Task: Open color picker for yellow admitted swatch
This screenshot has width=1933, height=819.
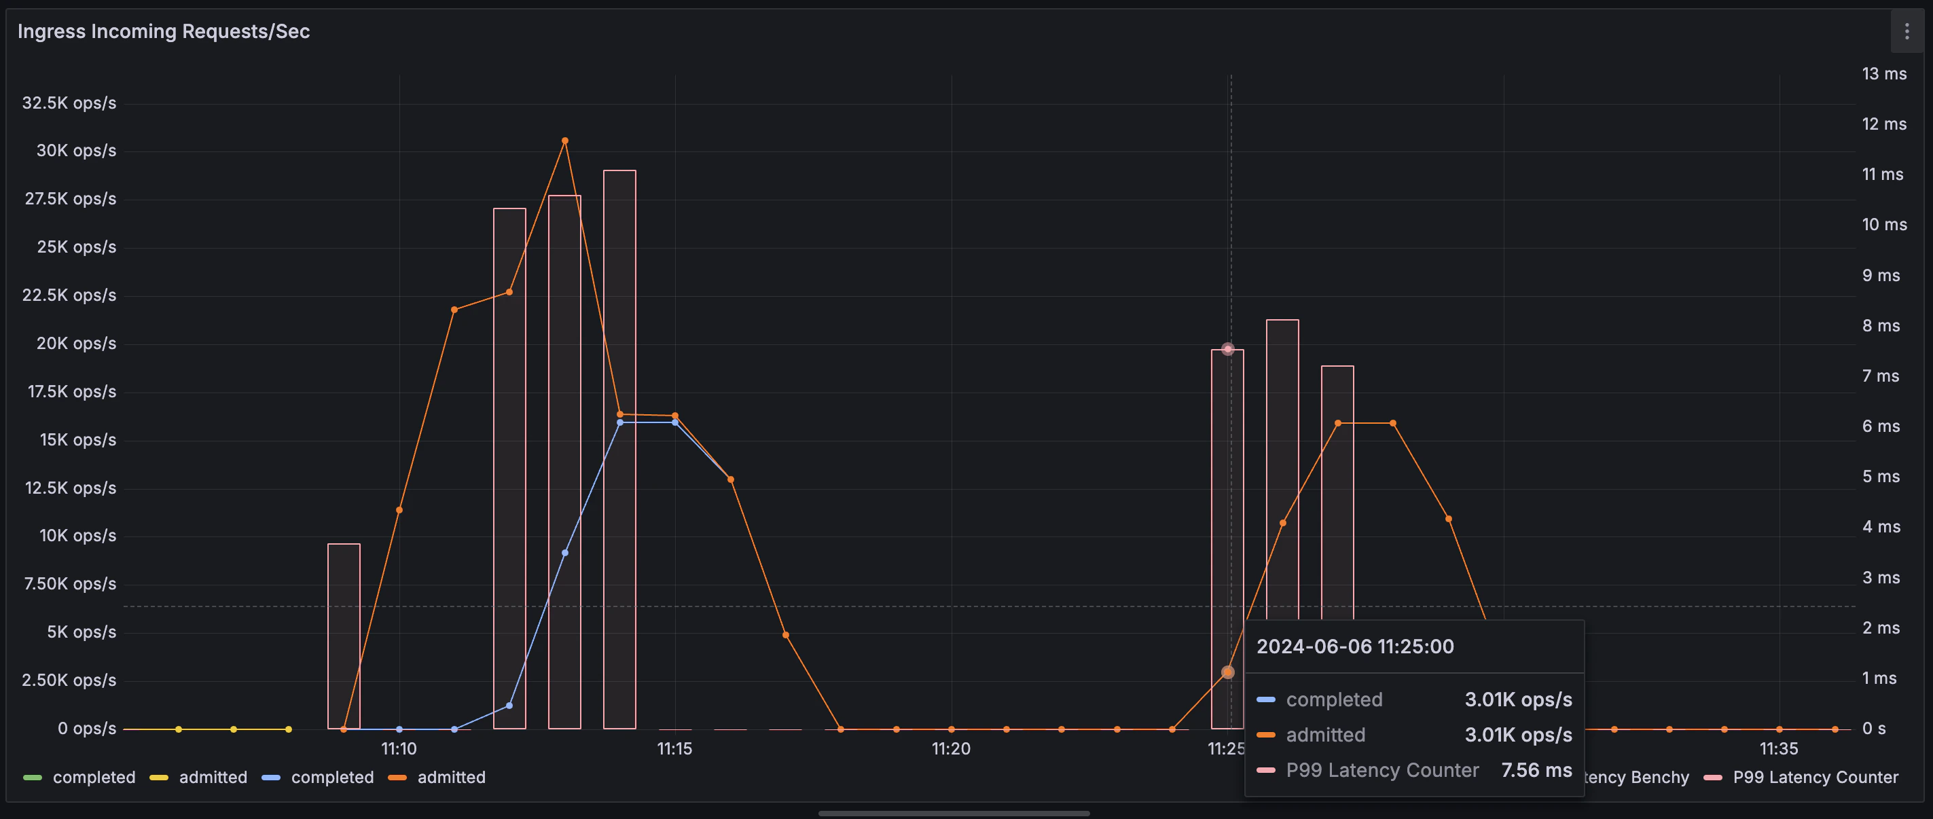Action: (x=158, y=777)
